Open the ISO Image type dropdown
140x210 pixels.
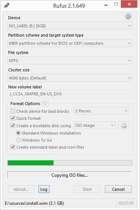pos(95,125)
